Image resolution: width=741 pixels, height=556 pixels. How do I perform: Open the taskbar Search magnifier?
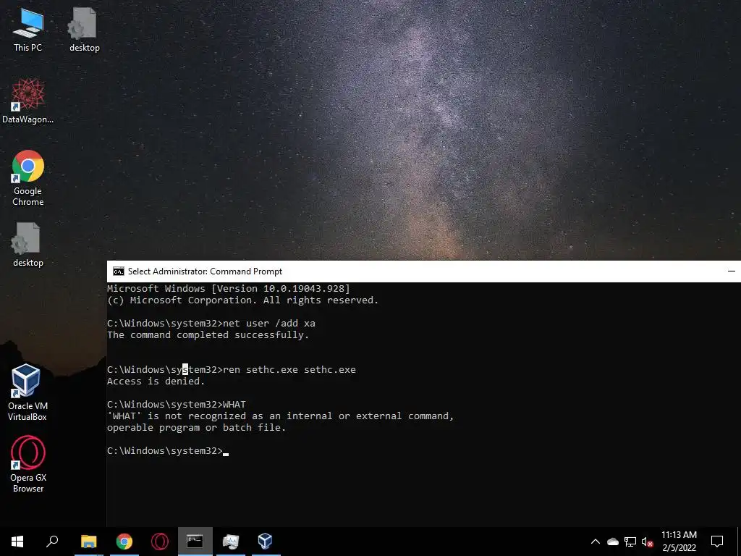click(x=52, y=542)
